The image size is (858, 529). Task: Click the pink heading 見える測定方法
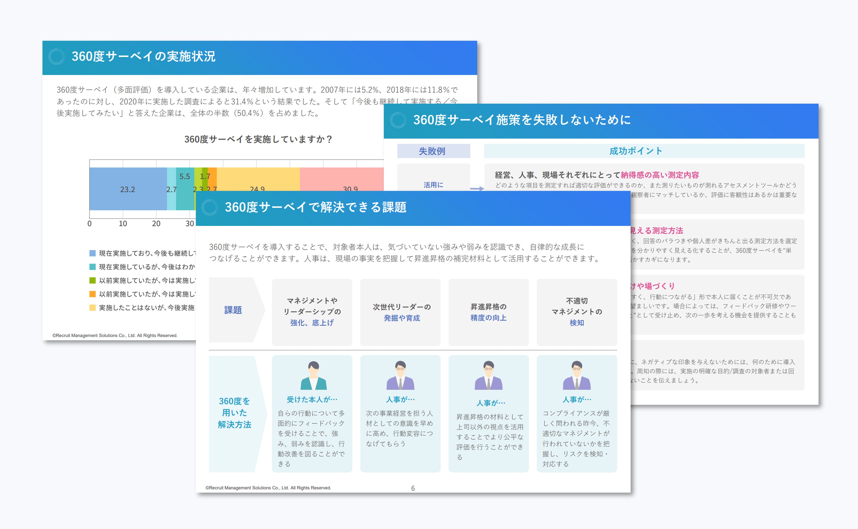pos(657,231)
